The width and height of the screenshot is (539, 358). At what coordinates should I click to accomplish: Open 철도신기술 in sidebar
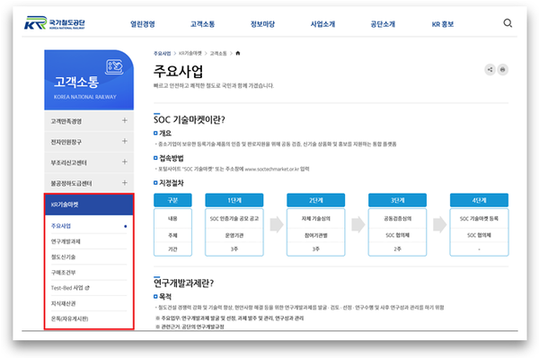(x=63, y=257)
